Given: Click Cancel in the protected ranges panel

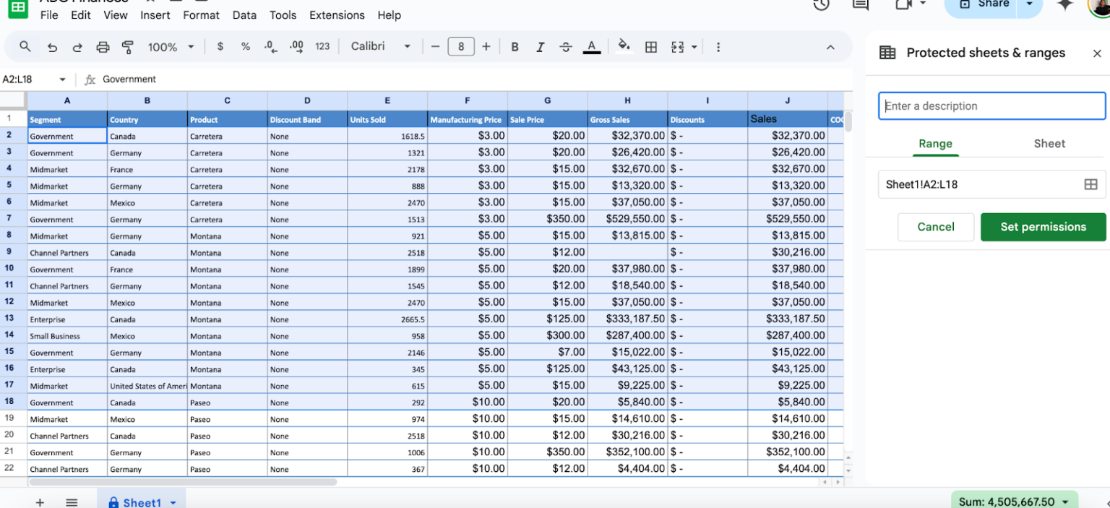Looking at the screenshot, I should point(935,227).
